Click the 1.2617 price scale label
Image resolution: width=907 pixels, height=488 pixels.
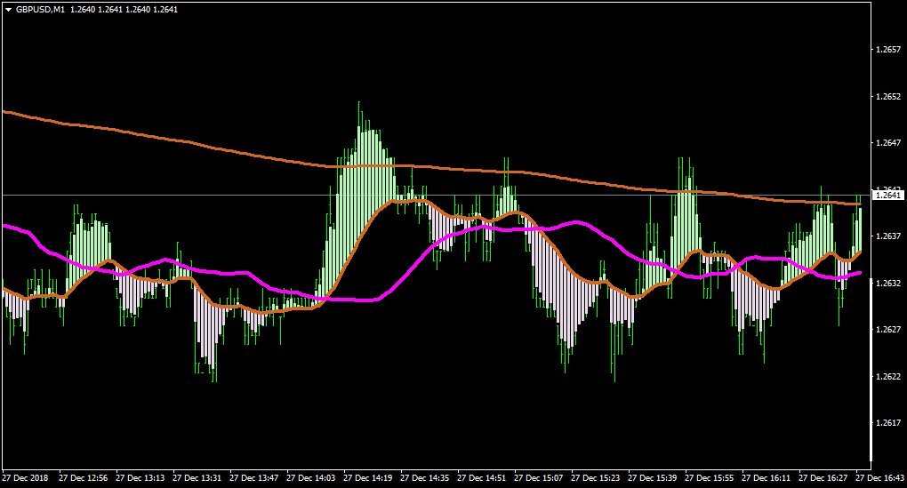coord(888,422)
